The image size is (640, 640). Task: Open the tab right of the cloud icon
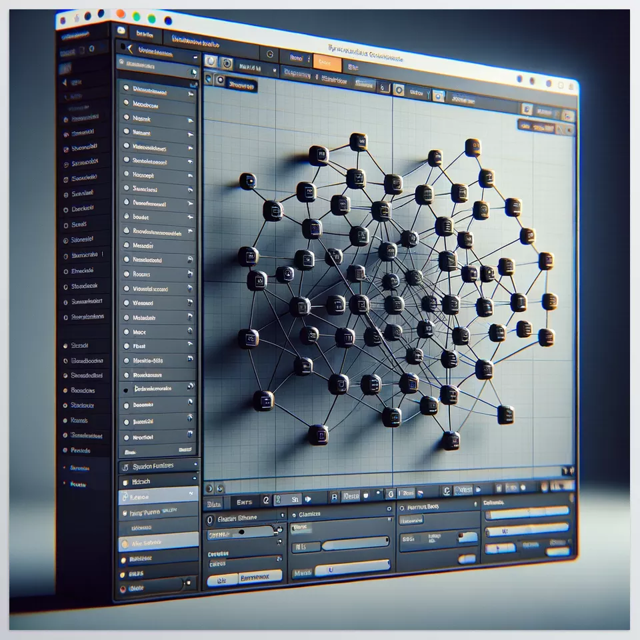(145, 34)
